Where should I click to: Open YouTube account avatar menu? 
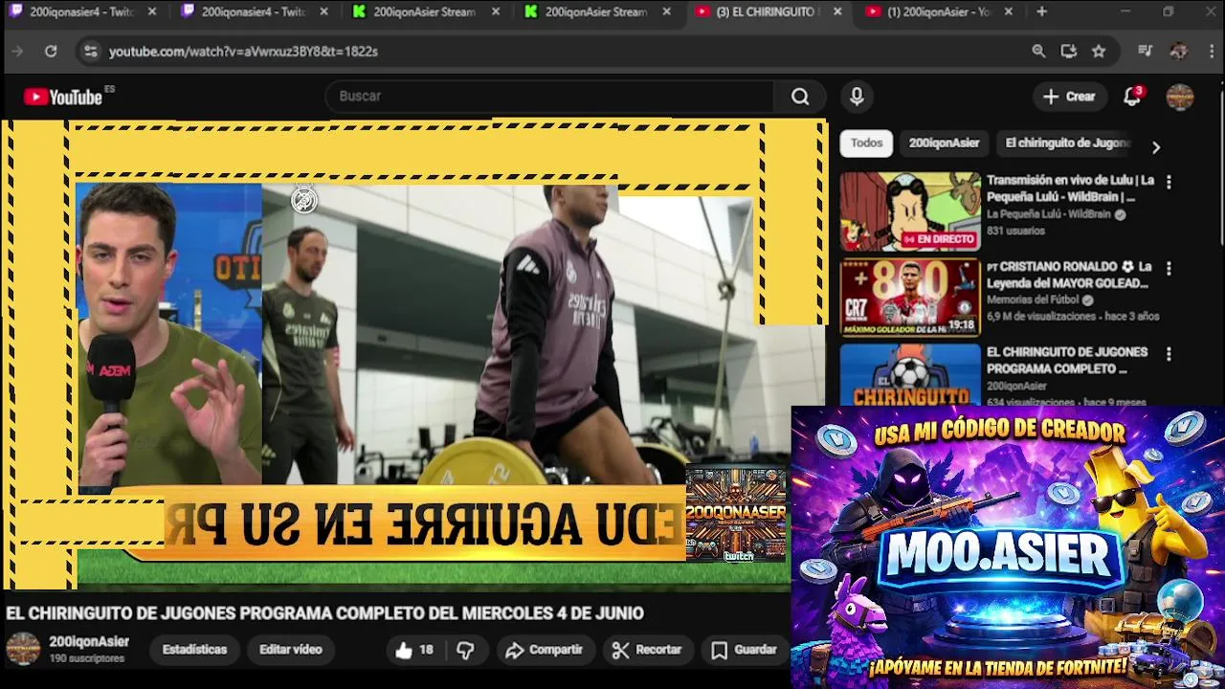click(1180, 97)
